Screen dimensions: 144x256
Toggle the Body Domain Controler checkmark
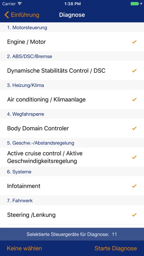point(134,128)
